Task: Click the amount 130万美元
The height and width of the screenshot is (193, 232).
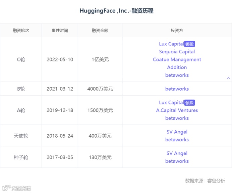Action: (100, 157)
